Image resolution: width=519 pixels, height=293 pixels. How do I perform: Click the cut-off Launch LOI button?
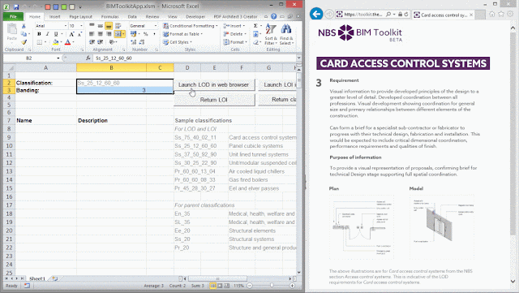click(277, 85)
